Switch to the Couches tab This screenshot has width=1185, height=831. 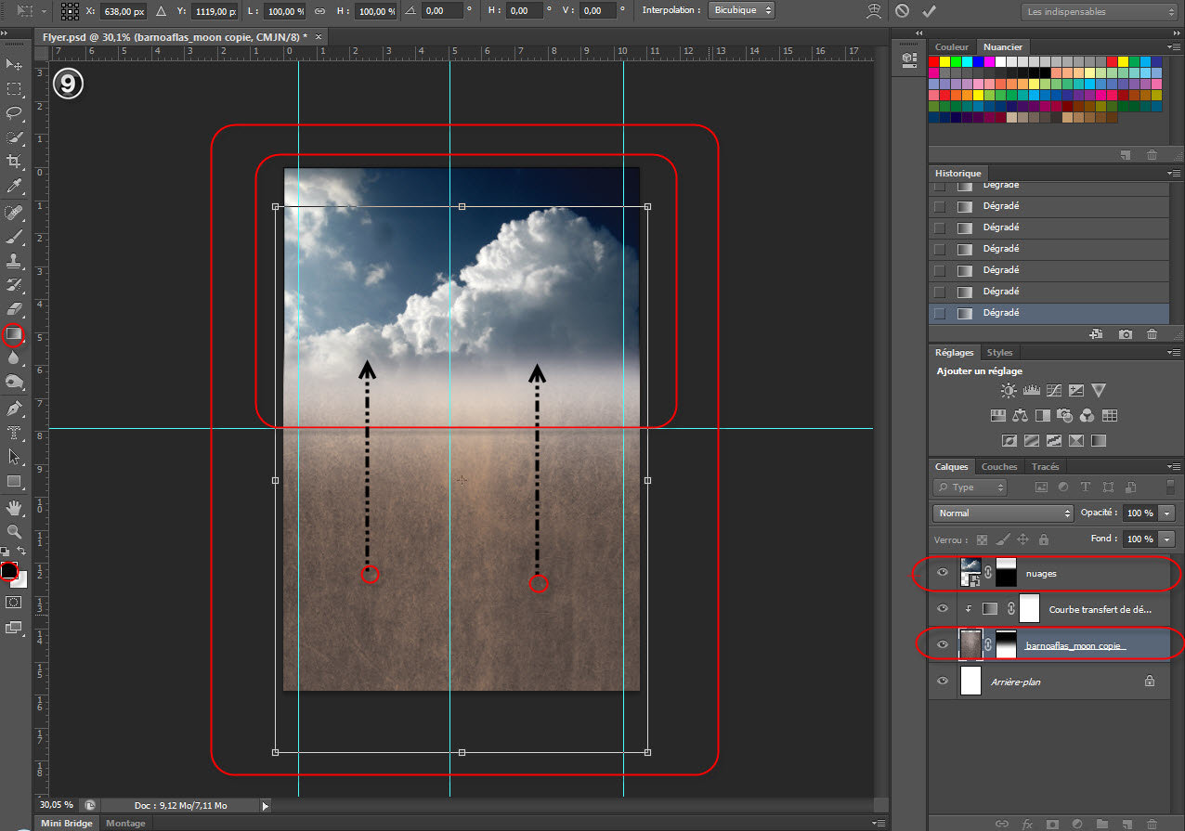coord(999,466)
